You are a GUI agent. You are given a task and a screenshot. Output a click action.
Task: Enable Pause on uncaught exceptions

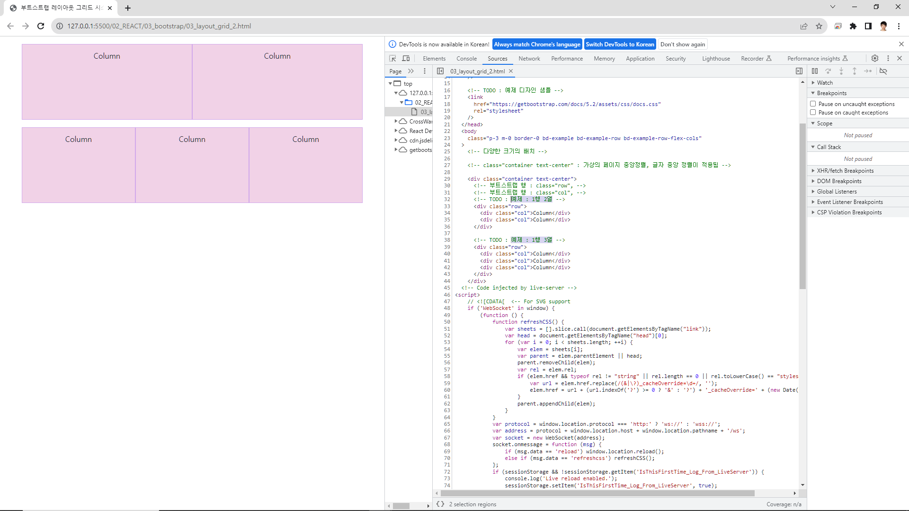[x=813, y=104]
